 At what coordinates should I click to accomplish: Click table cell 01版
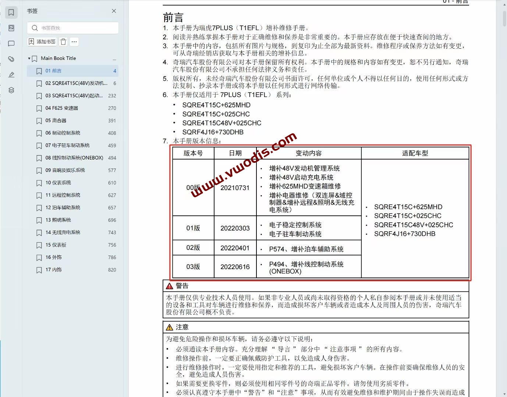pyautogui.click(x=193, y=228)
